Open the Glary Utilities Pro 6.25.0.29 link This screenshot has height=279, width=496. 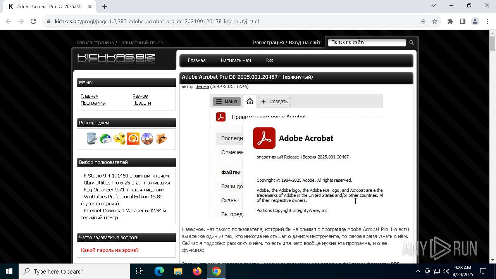[x=127, y=183]
